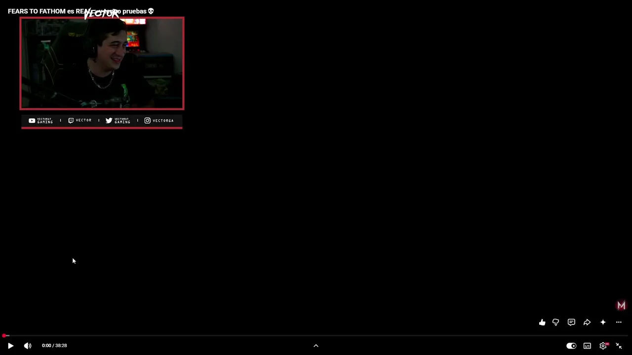The height and width of the screenshot is (355, 632).
Task: Turn on subtitles/closed captions
Action: [587, 346]
